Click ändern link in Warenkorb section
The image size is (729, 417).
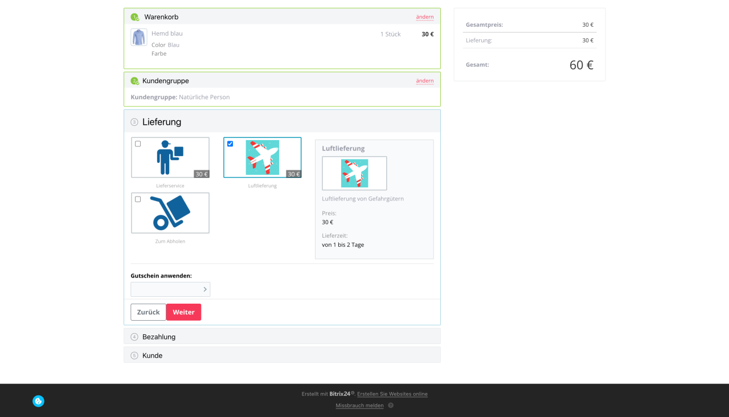[425, 17]
